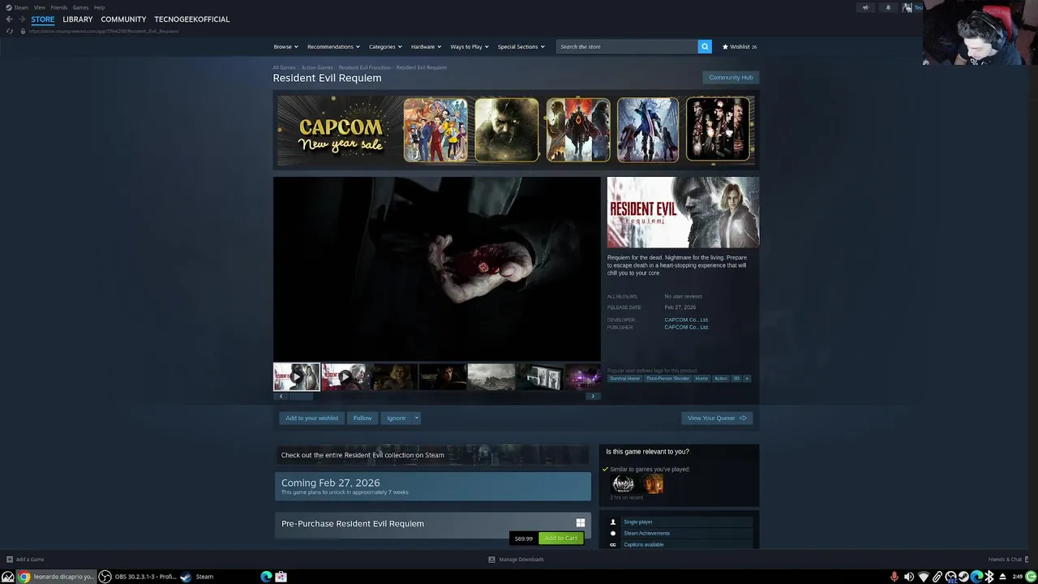Viewport: 1038px width, 584px height.
Task: Click the Windows platform icon on the purchase box
Action: [580, 523]
